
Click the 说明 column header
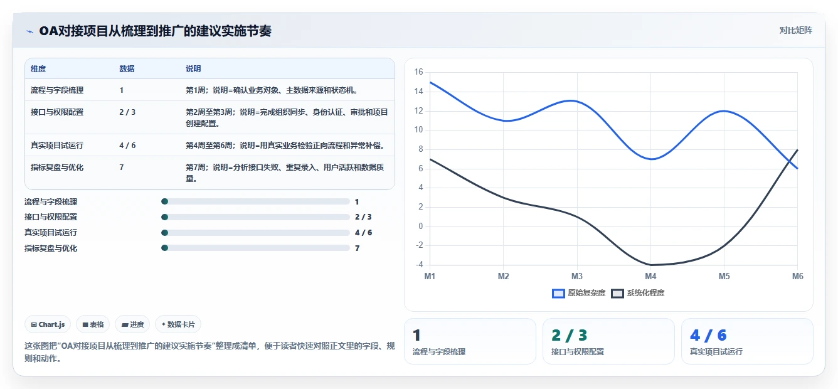(193, 69)
